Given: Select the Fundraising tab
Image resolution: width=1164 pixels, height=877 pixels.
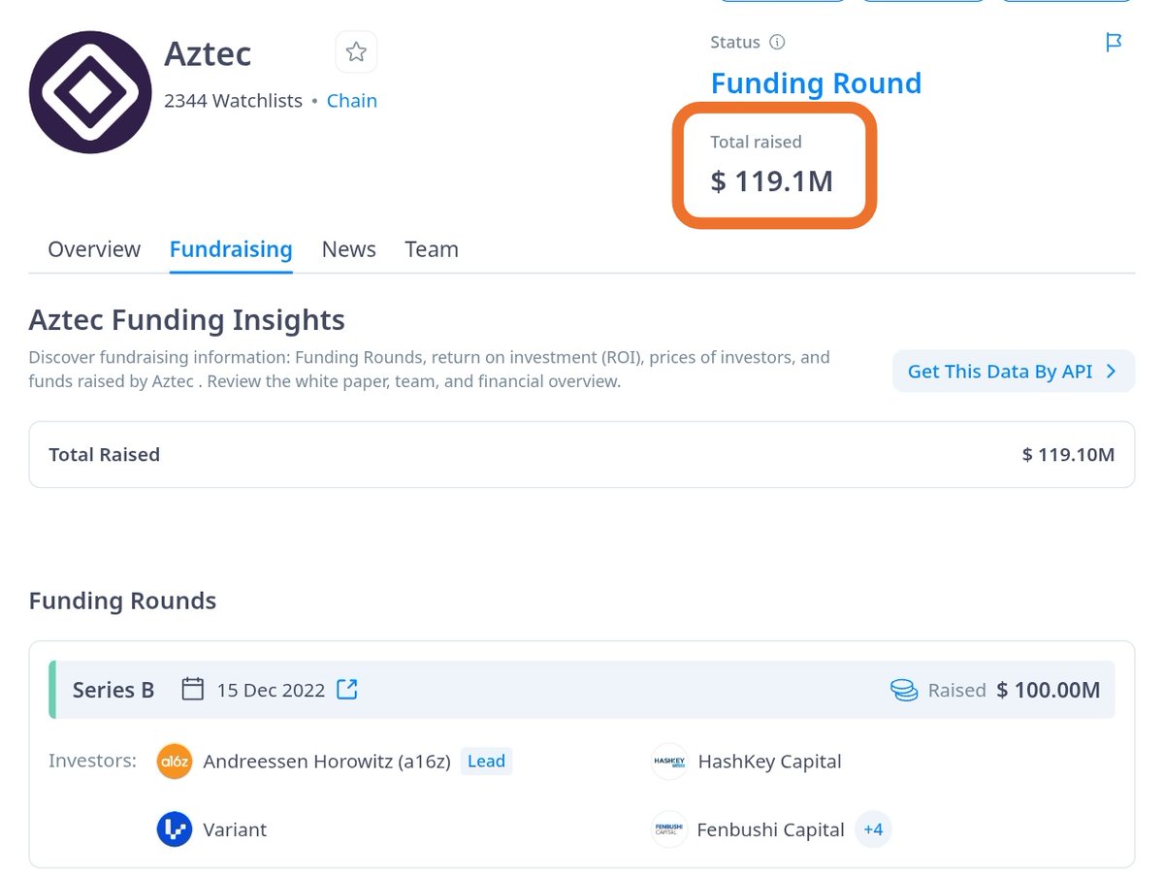Looking at the screenshot, I should click(231, 249).
